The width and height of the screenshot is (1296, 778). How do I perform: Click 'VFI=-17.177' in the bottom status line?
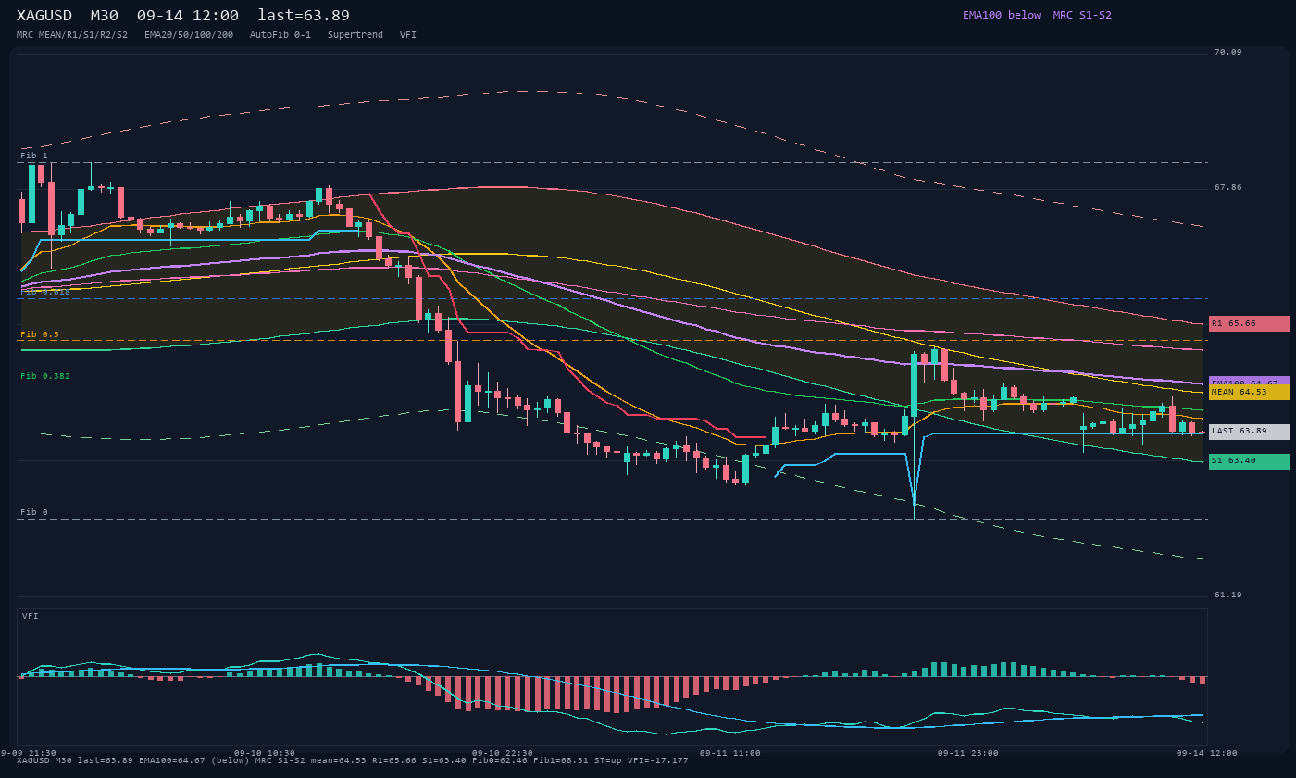tap(658, 760)
